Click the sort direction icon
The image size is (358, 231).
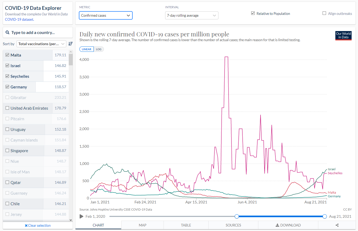tap(71, 44)
